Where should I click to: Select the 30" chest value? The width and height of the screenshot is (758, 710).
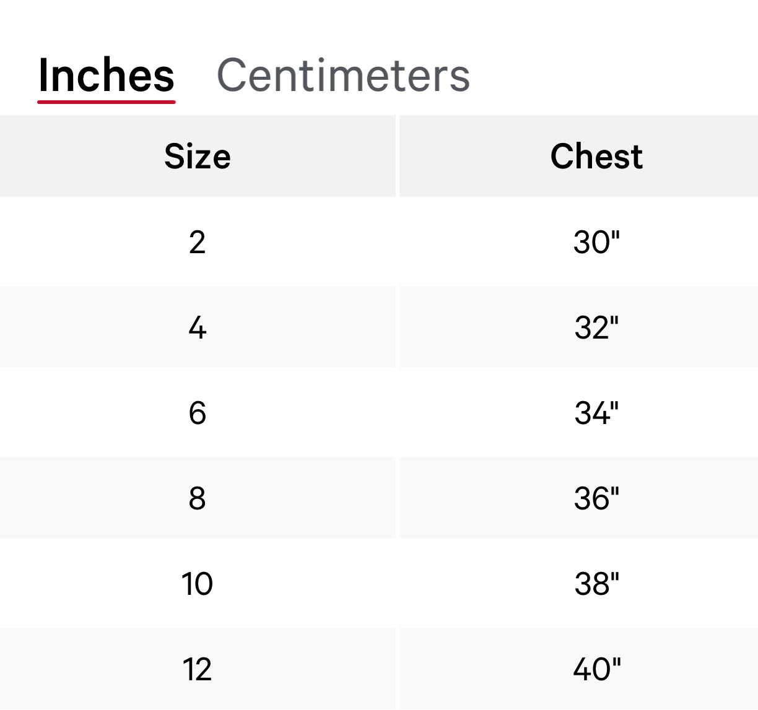click(x=596, y=241)
